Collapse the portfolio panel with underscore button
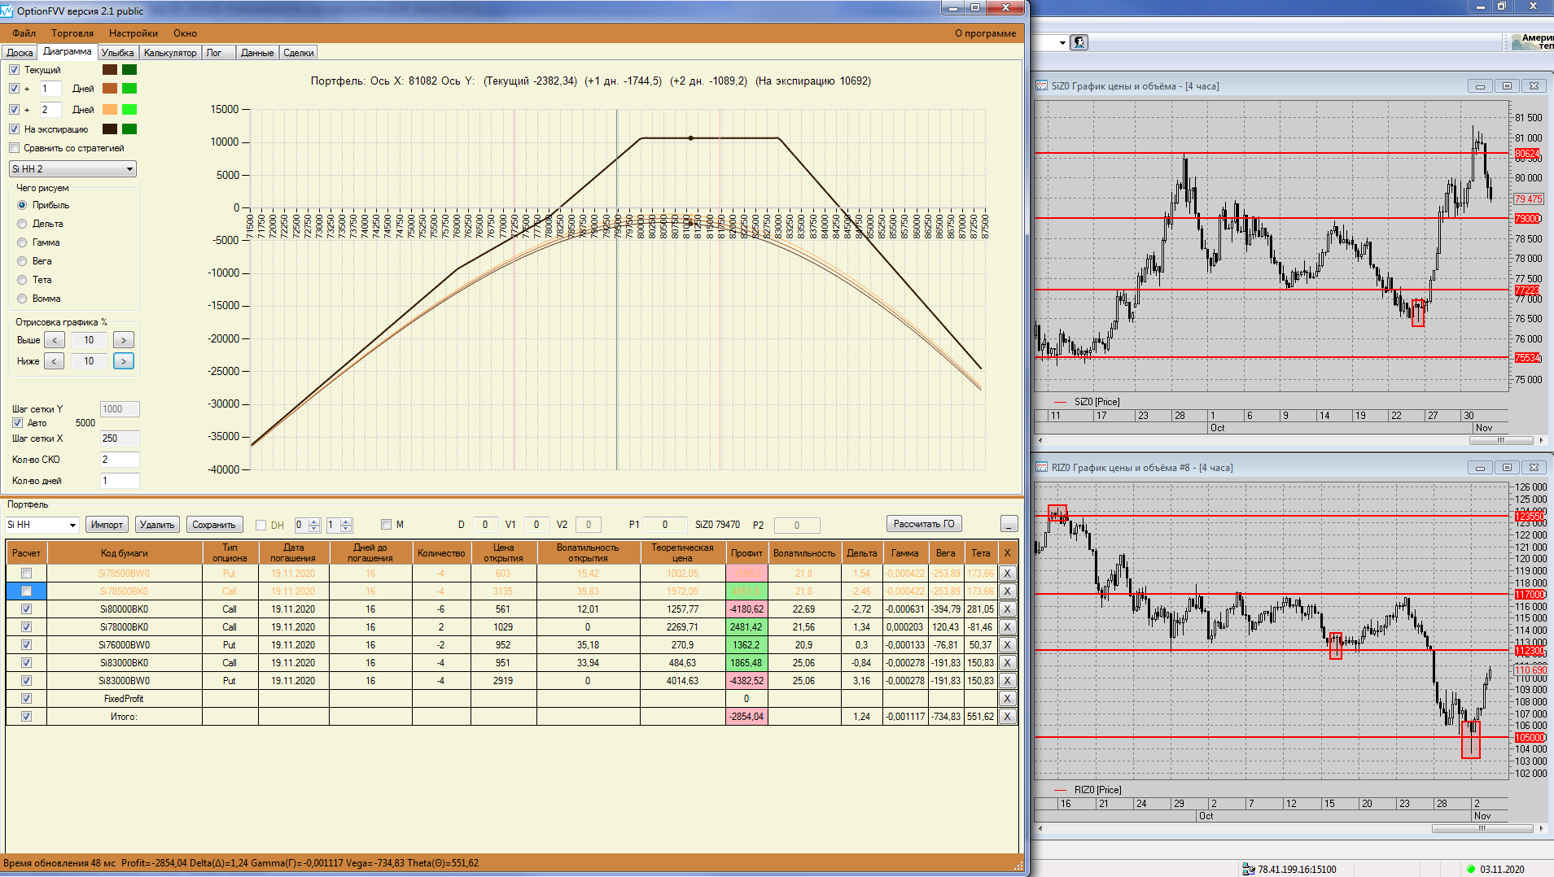This screenshot has width=1554, height=877. [x=1009, y=525]
